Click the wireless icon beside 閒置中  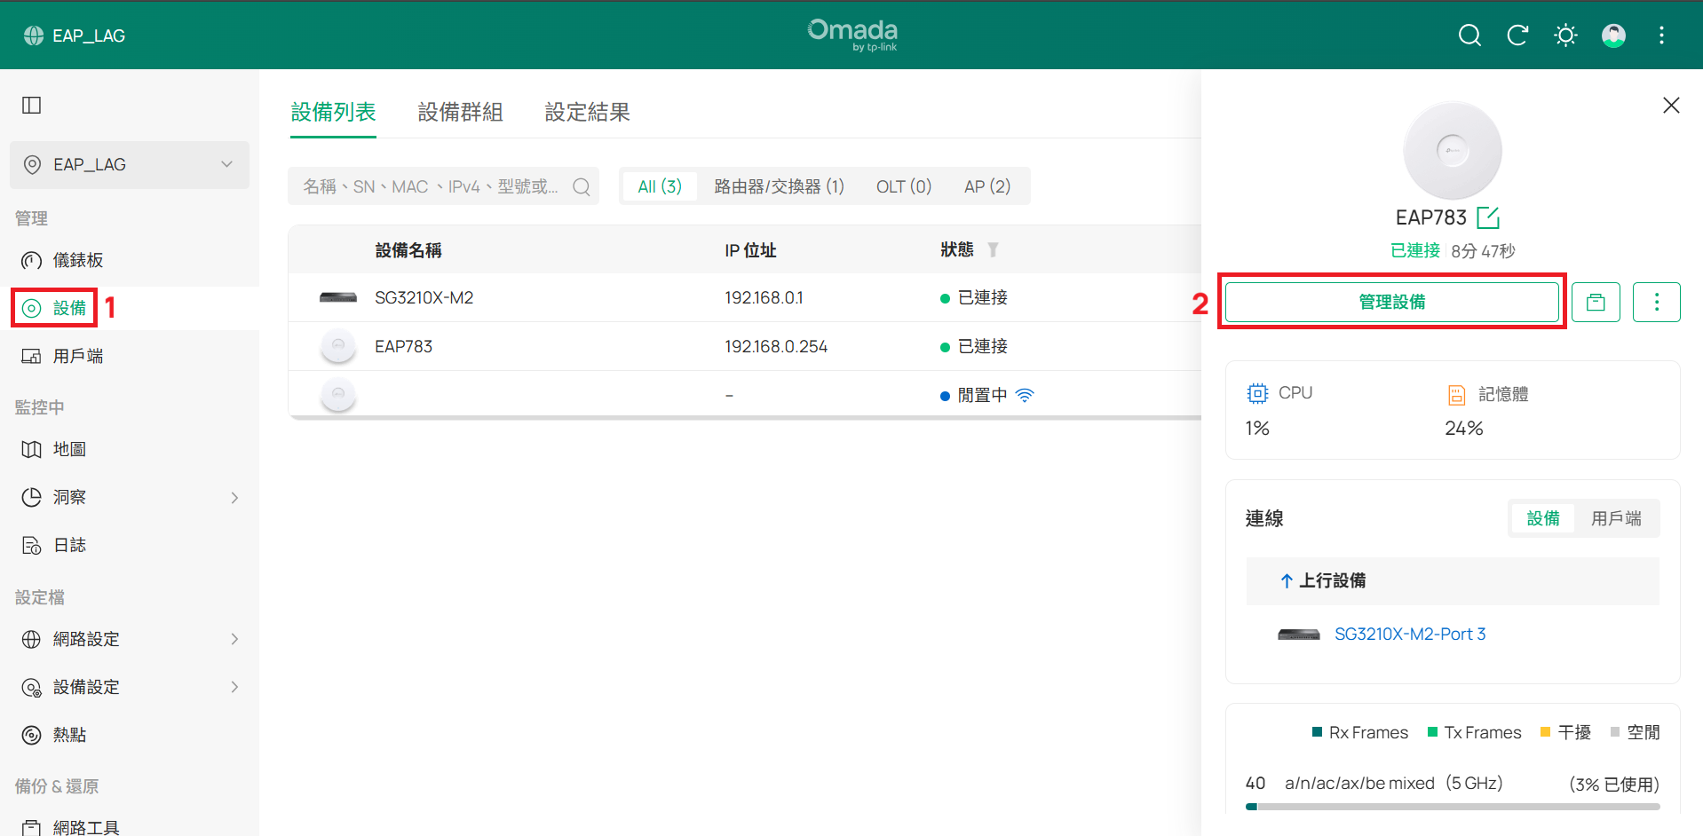(x=1025, y=395)
